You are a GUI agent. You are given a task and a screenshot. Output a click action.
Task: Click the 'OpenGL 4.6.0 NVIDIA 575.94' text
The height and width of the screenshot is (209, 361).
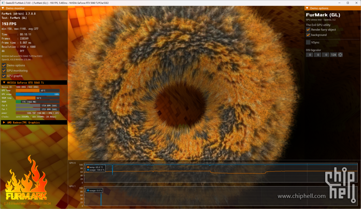16,59
